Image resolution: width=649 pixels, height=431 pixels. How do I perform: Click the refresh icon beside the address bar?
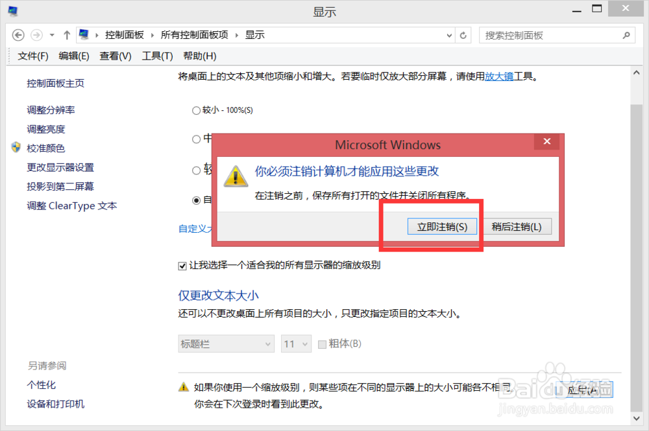[x=463, y=36]
